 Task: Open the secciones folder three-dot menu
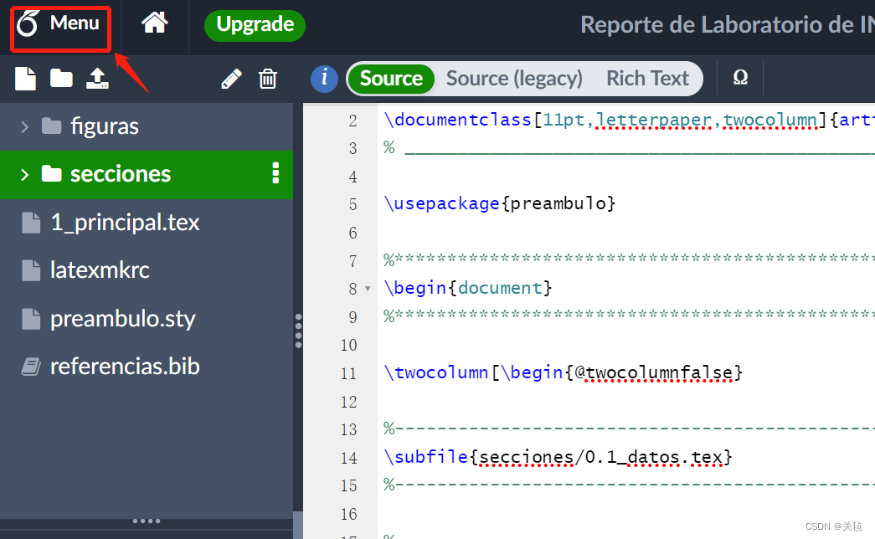tap(275, 173)
